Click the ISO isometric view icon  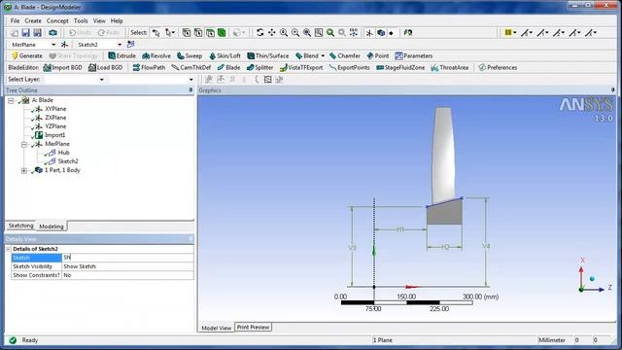click(354, 32)
